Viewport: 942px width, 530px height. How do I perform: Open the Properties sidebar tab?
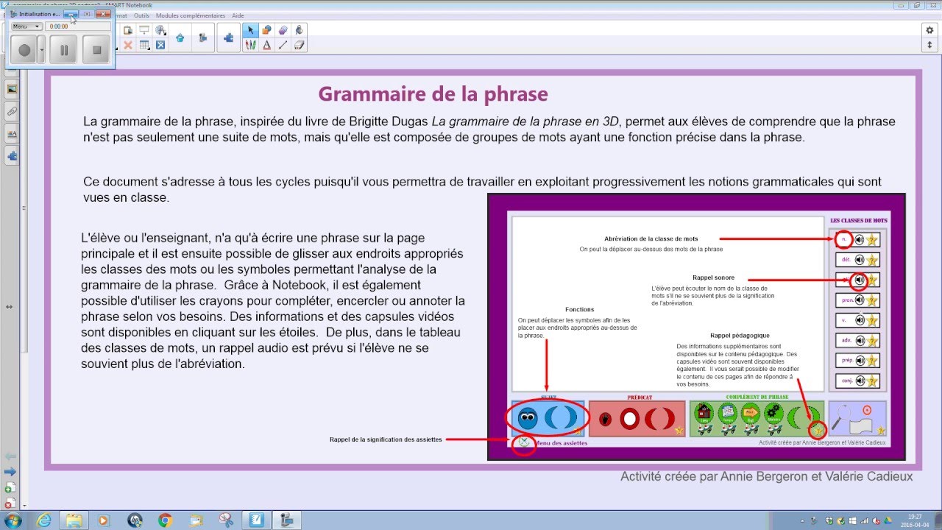(12, 133)
